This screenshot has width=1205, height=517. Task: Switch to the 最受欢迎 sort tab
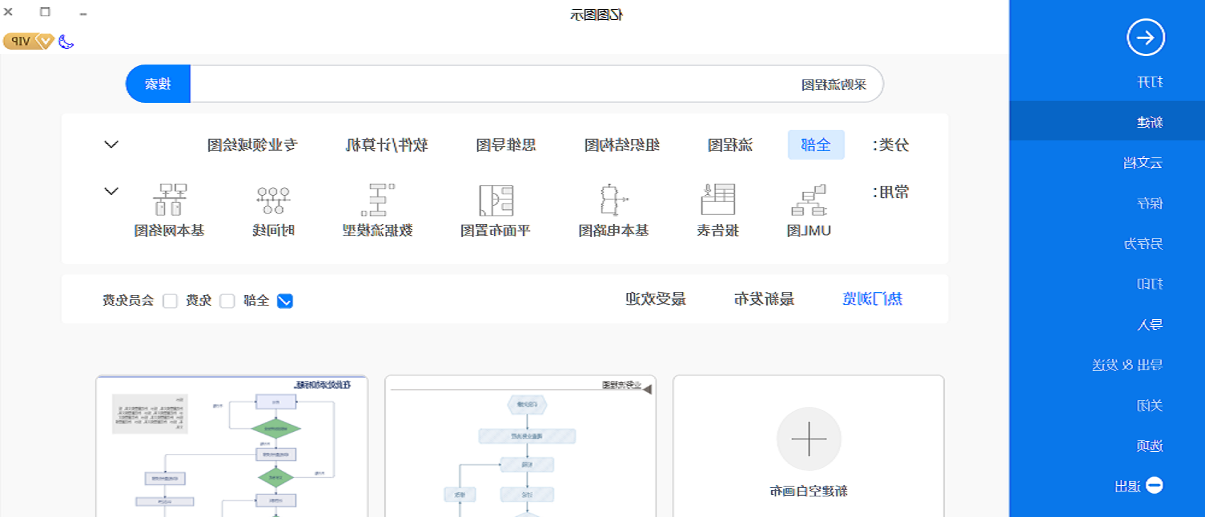(x=656, y=299)
